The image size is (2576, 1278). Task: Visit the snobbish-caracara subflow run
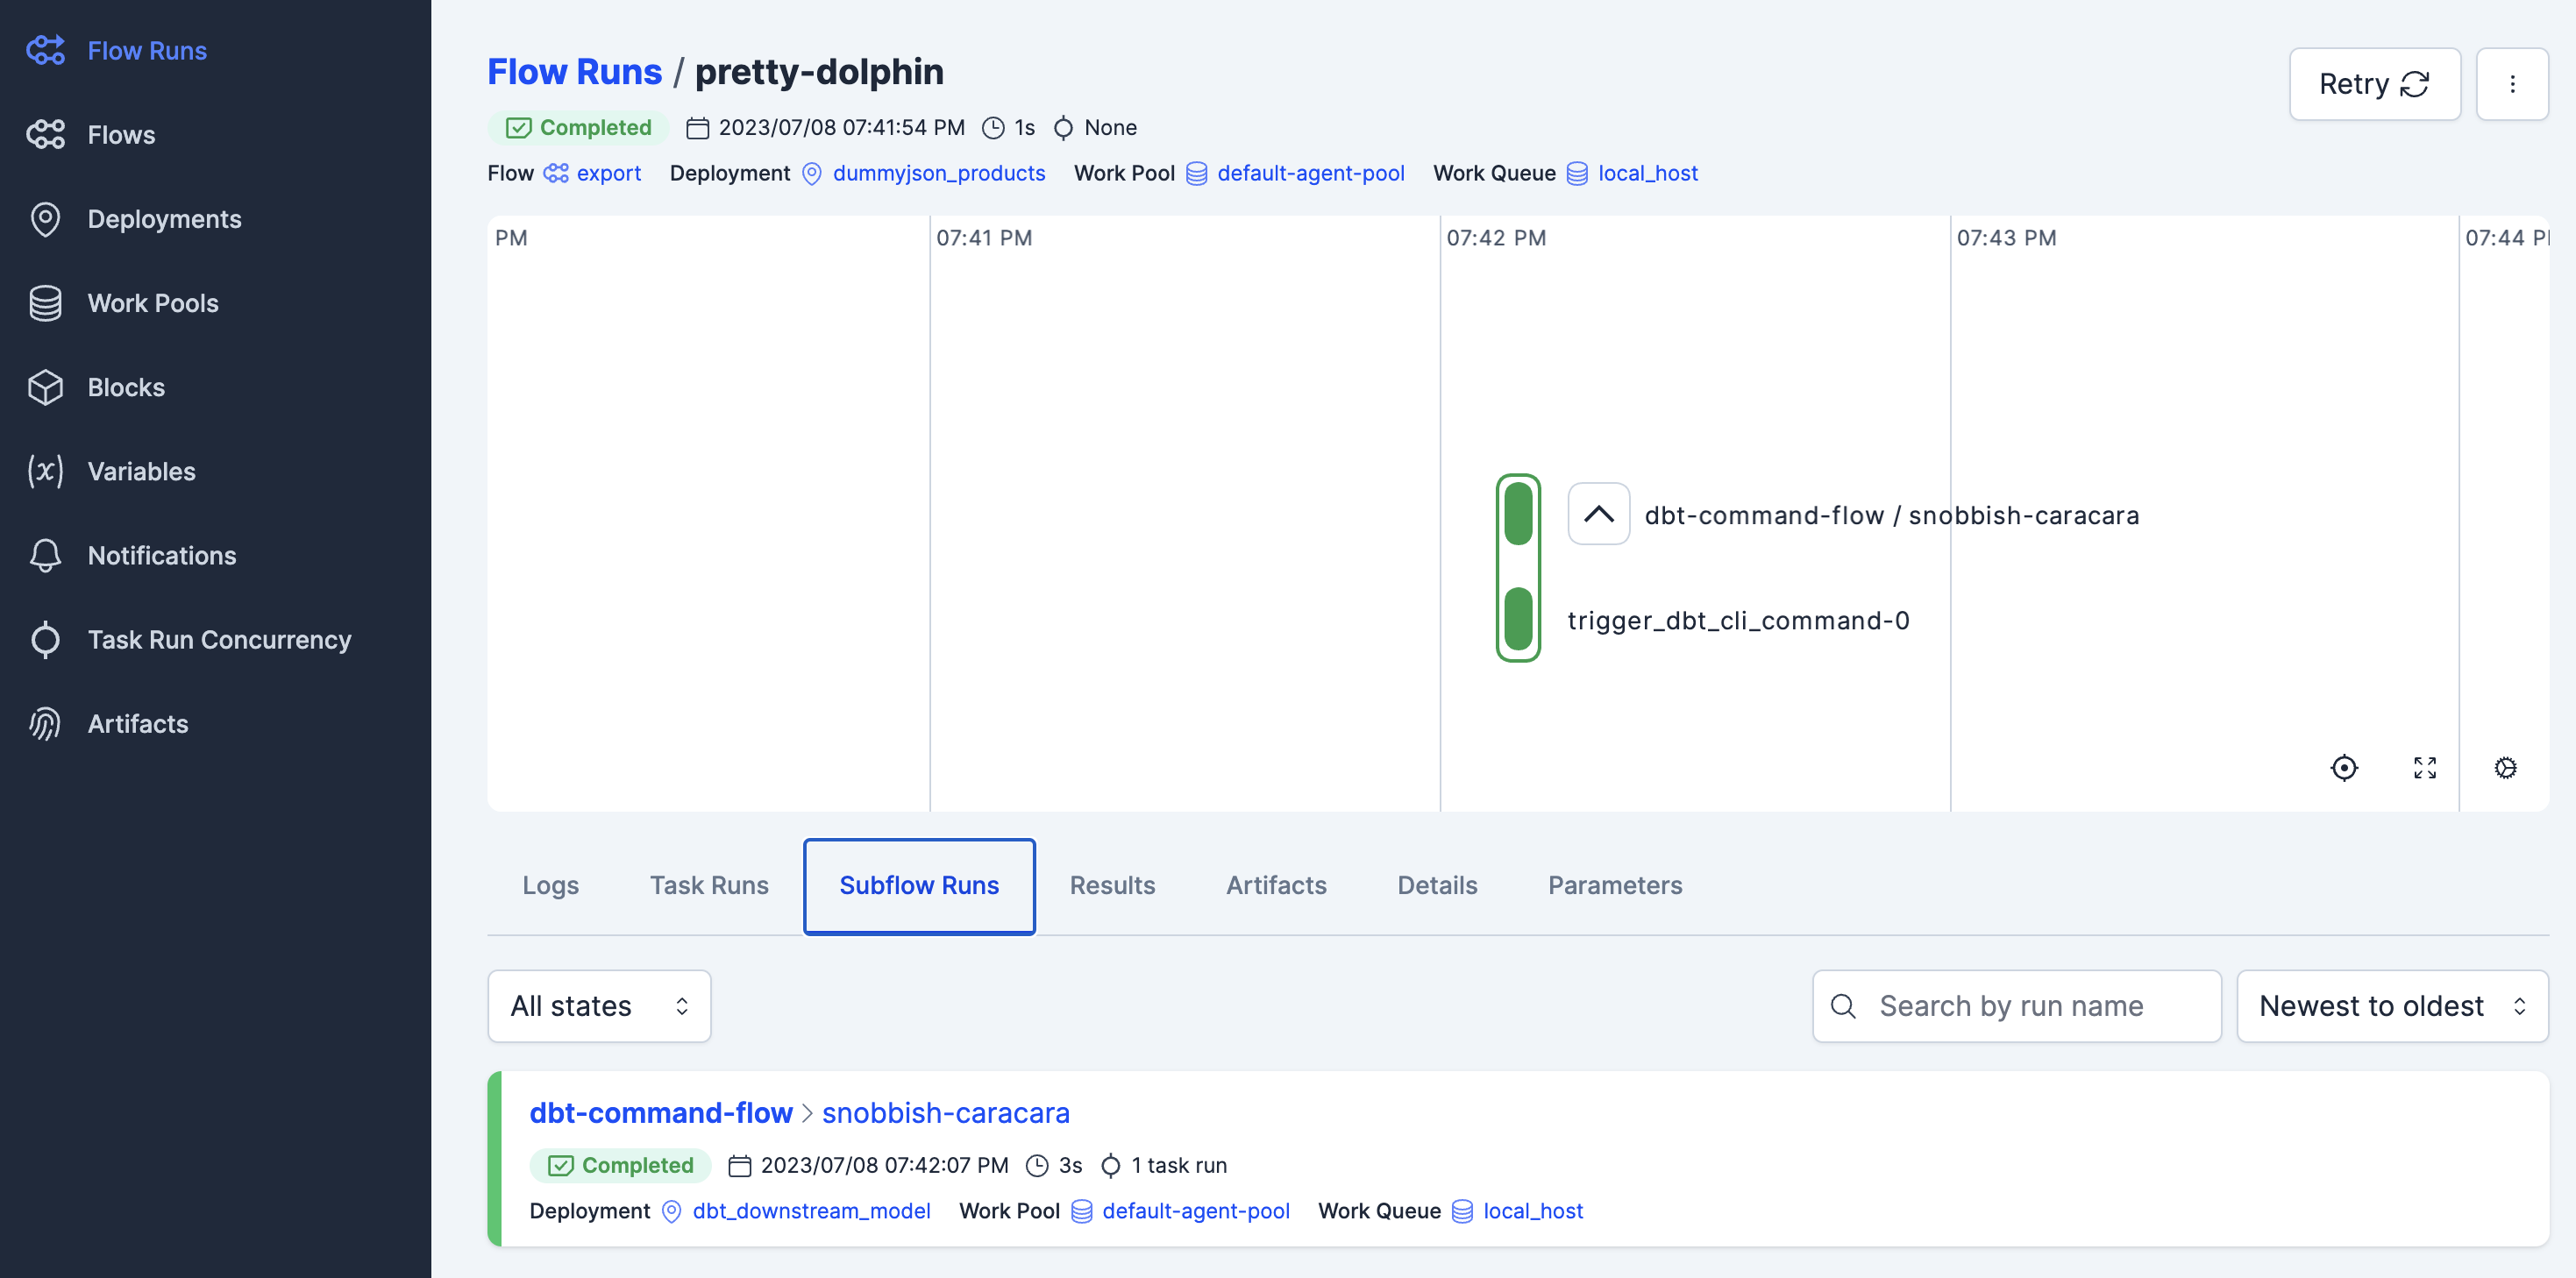946,1112
